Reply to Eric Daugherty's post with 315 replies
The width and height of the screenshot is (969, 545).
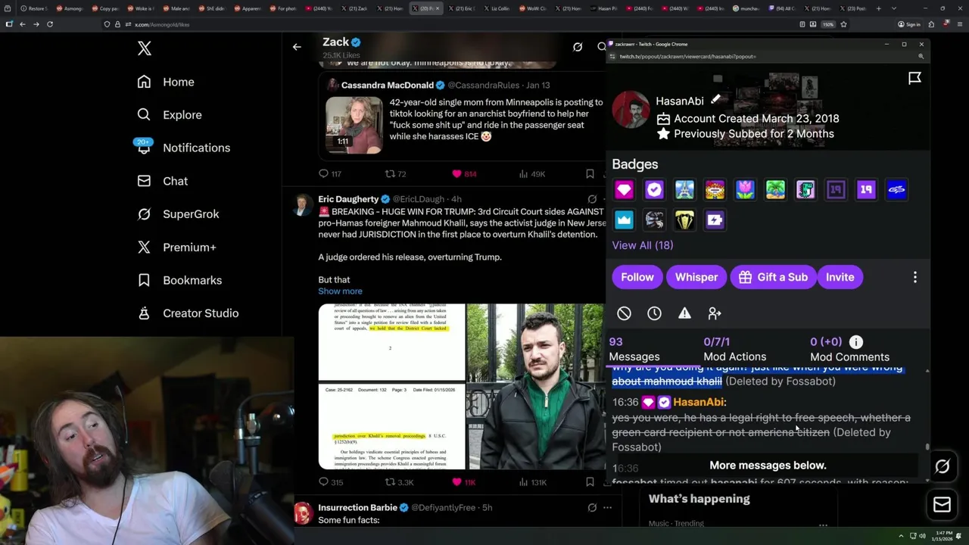coord(331,482)
